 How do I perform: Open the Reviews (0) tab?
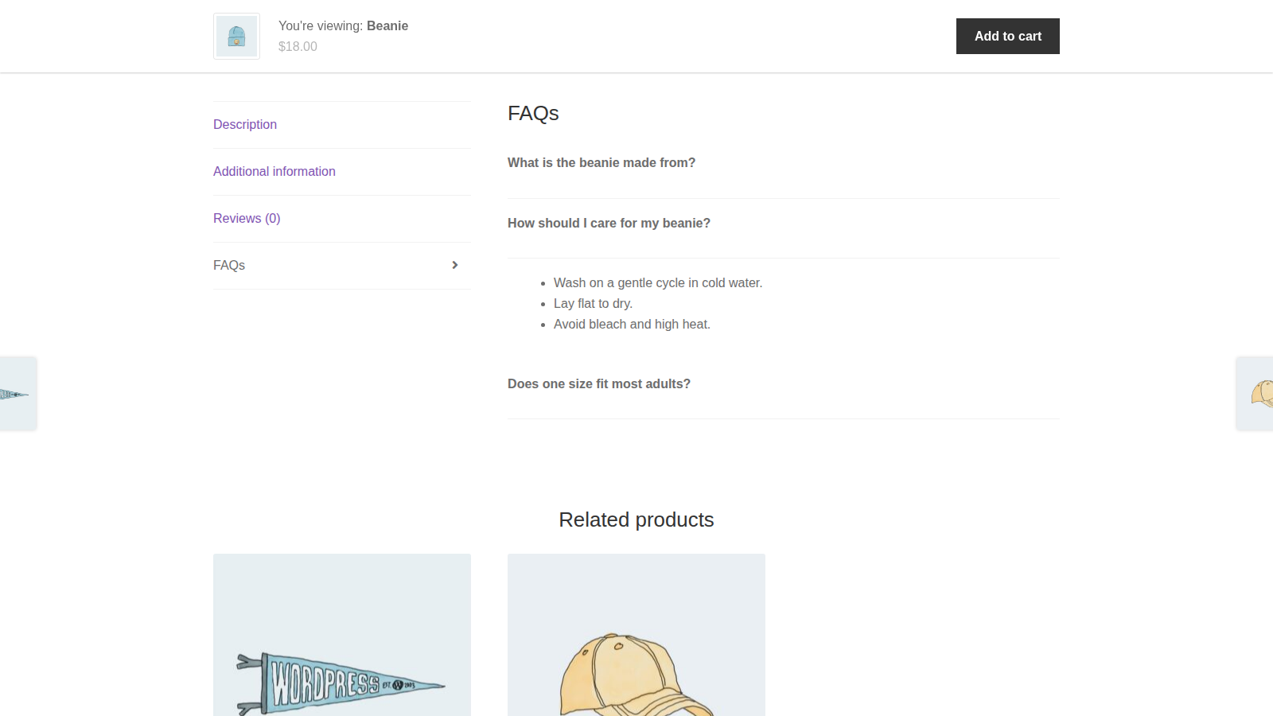(247, 218)
